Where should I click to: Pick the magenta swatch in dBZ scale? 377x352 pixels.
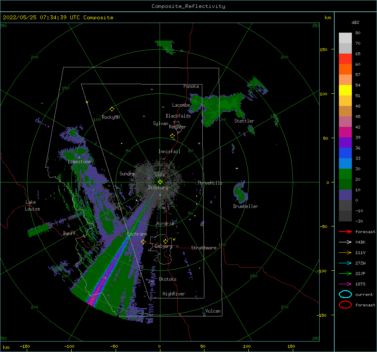(345, 132)
